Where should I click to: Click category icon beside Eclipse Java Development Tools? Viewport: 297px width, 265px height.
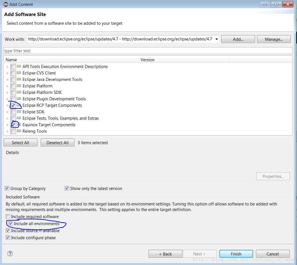(19, 79)
